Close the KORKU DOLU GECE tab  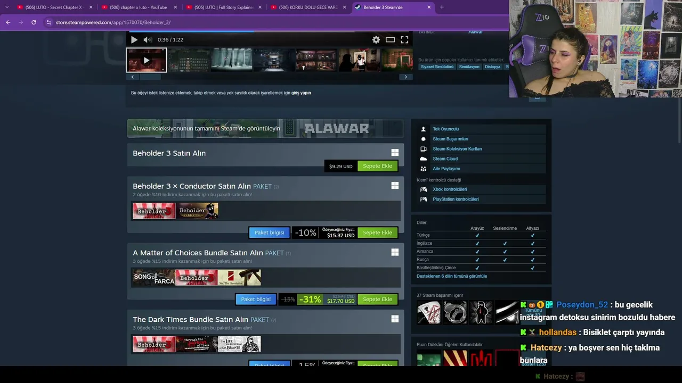pos(344,7)
